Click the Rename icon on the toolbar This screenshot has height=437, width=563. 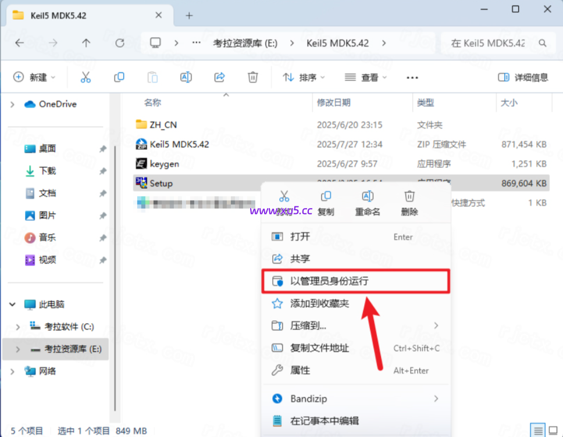coord(187,77)
